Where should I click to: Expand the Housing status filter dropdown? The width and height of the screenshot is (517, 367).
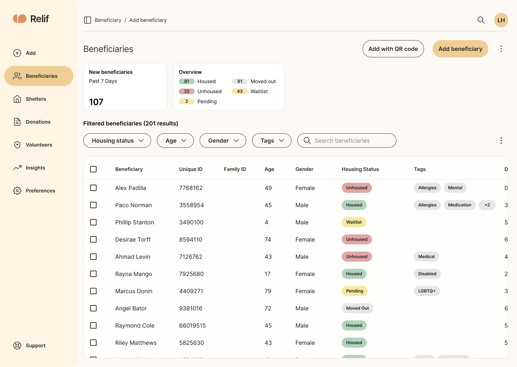[x=117, y=140]
